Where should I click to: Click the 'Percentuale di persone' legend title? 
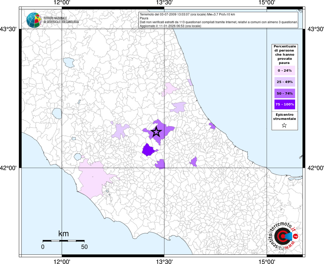coord(285,55)
